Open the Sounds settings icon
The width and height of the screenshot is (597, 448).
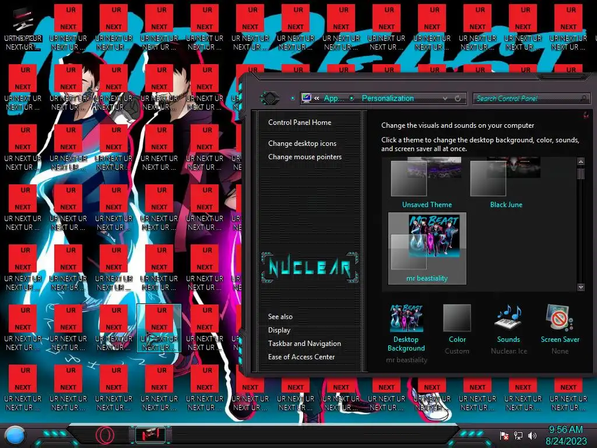pyautogui.click(x=508, y=317)
